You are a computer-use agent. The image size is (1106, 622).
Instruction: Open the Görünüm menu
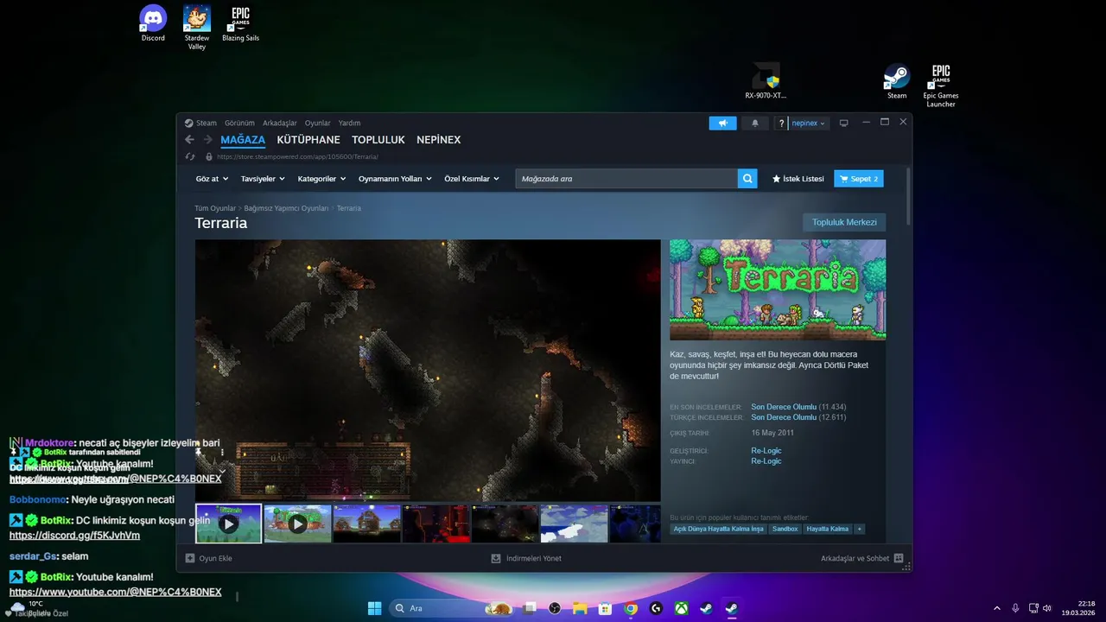(239, 123)
